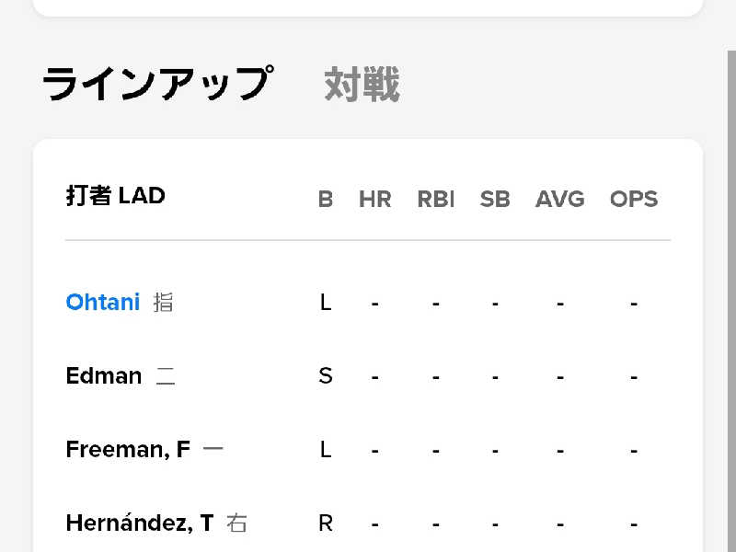Click Hernández's R batting side value
Image resolution: width=736 pixels, height=552 pixels.
[x=326, y=523]
